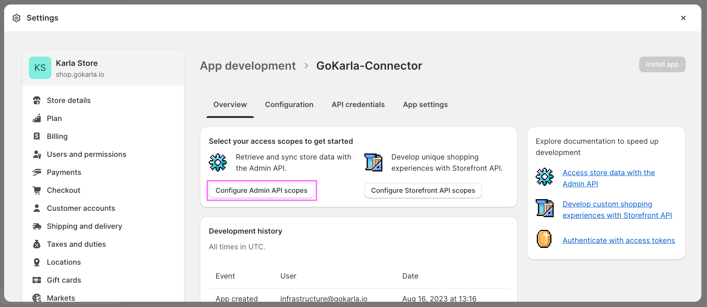Click the Store details shop icon
The image size is (707, 307).
pyautogui.click(x=37, y=100)
